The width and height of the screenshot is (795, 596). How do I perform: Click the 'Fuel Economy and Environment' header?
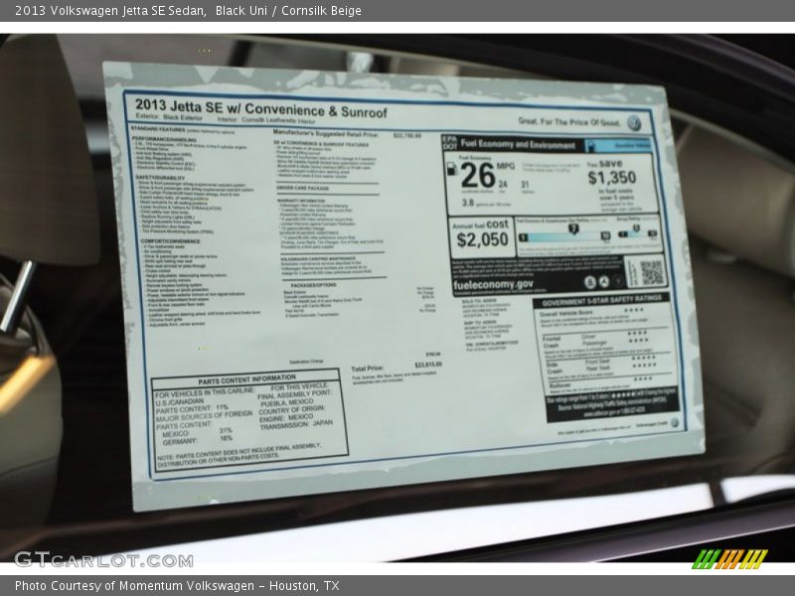click(518, 144)
